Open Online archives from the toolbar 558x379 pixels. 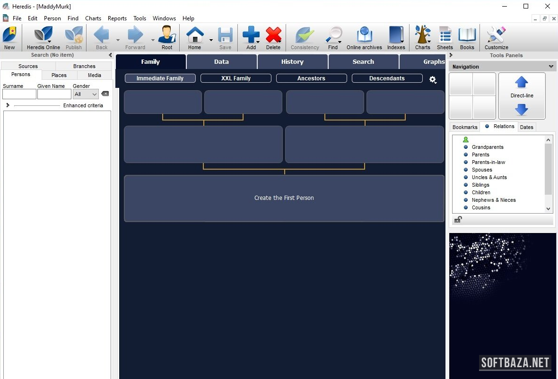pyautogui.click(x=364, y=36)
